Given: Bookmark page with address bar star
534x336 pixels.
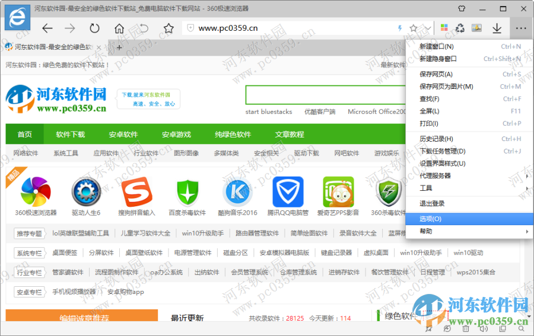Looking at the screenshot, I should point(414,28).
